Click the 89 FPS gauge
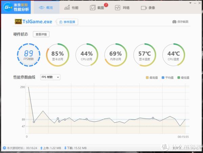This screenshot has width=203, height=153. click(29, 55)
